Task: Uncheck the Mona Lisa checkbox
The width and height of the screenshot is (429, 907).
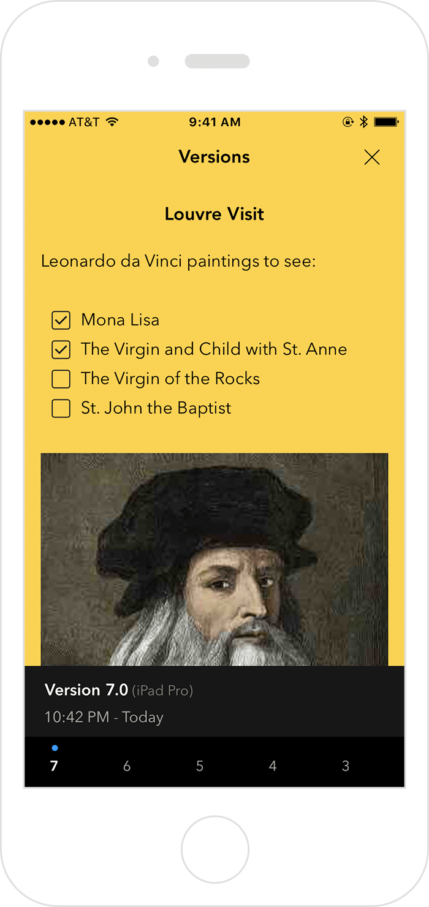Action: [x=61, y=320]
